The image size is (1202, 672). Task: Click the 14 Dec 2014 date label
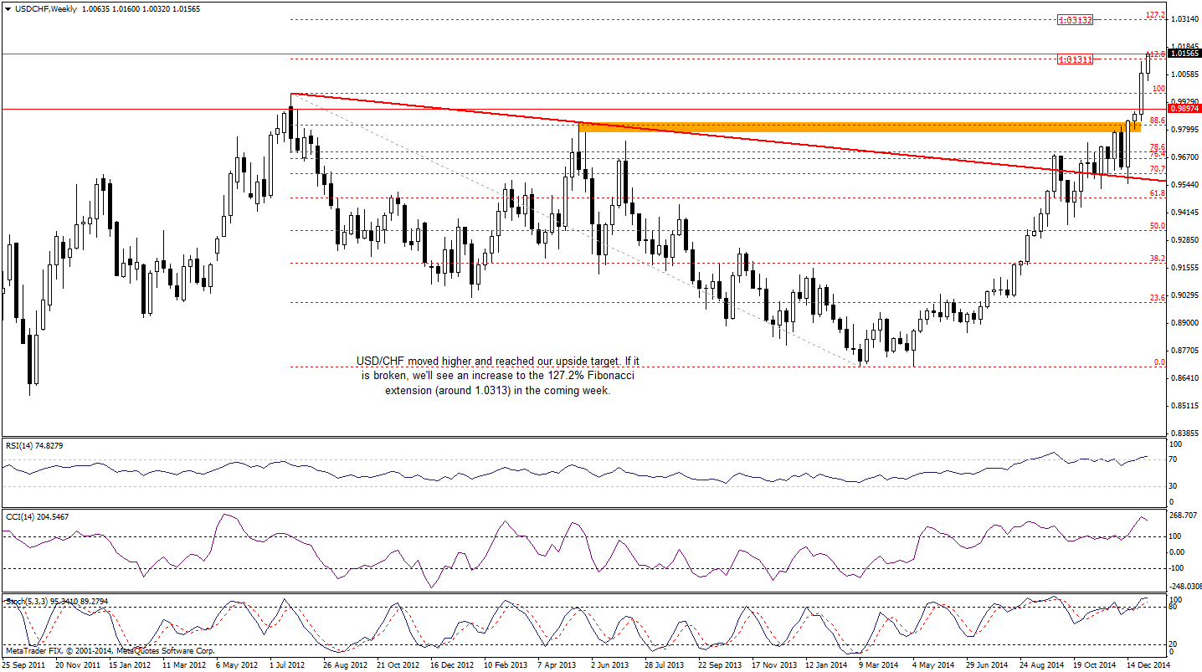[x=1147, y=665]
